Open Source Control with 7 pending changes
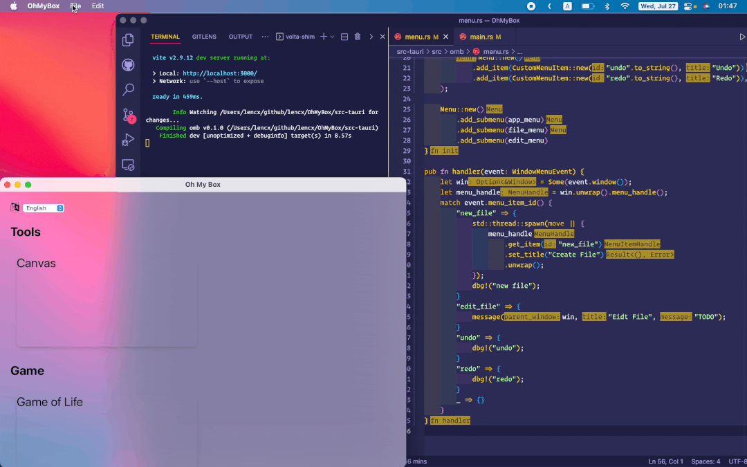Image resolution: width=747 pixels, height=467 pixels. [128, 115]
